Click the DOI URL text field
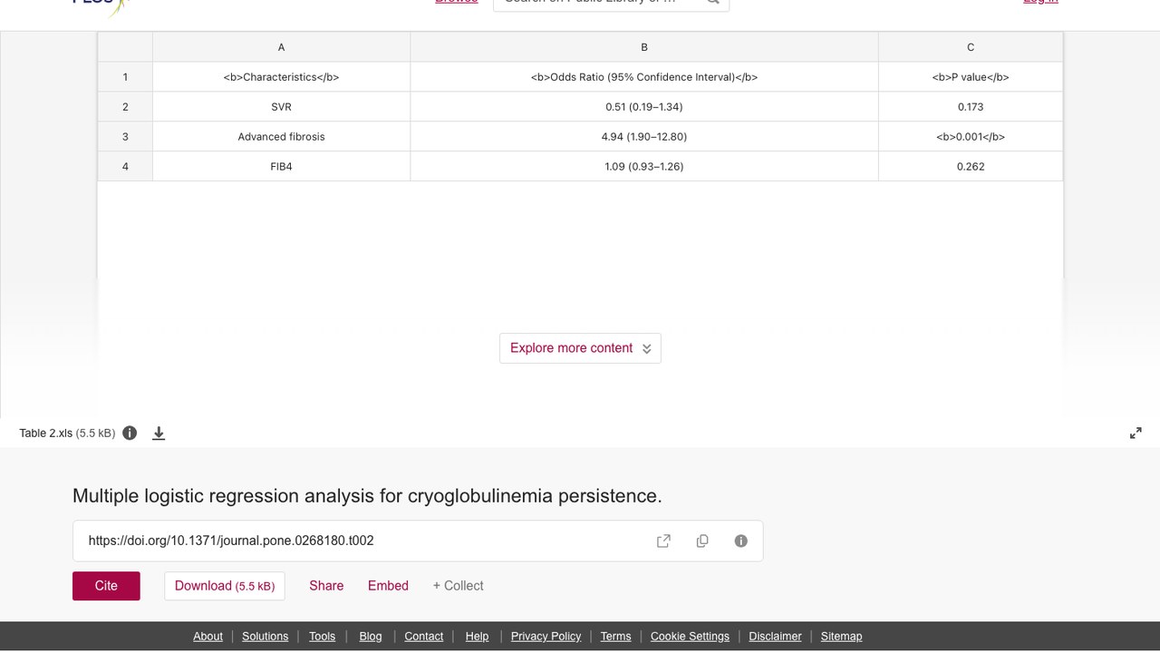Screen dimensions: 1160x653 click(x=362, y=541)
